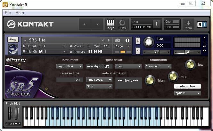Click the Tune knob
The height and width of the screenshot is (131, 213).
[x=149, y=42]
